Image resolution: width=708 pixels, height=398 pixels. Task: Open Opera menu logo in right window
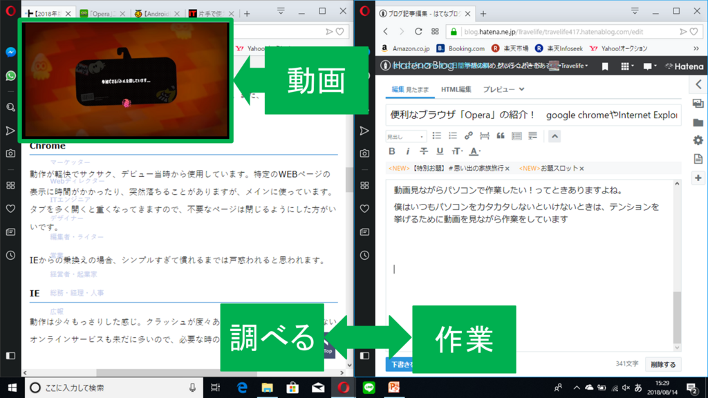(x=365, y=11)
